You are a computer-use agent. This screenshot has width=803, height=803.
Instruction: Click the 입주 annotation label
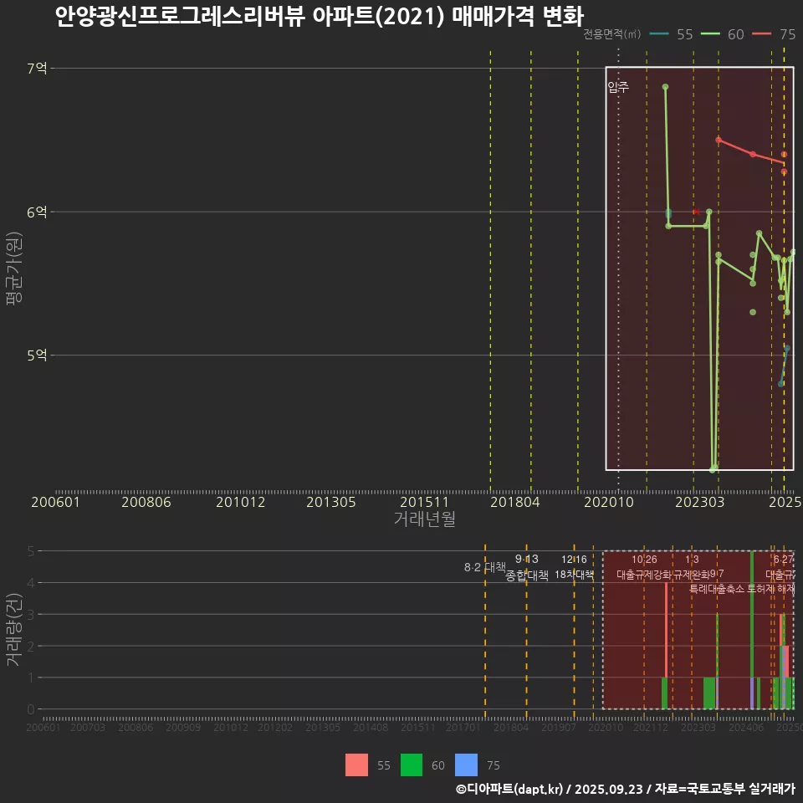[x=617, y=87]
